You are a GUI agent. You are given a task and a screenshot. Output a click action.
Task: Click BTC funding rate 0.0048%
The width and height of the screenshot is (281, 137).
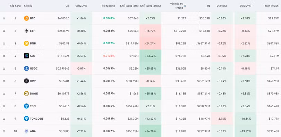pyautogui.click(x=109, y=18)
